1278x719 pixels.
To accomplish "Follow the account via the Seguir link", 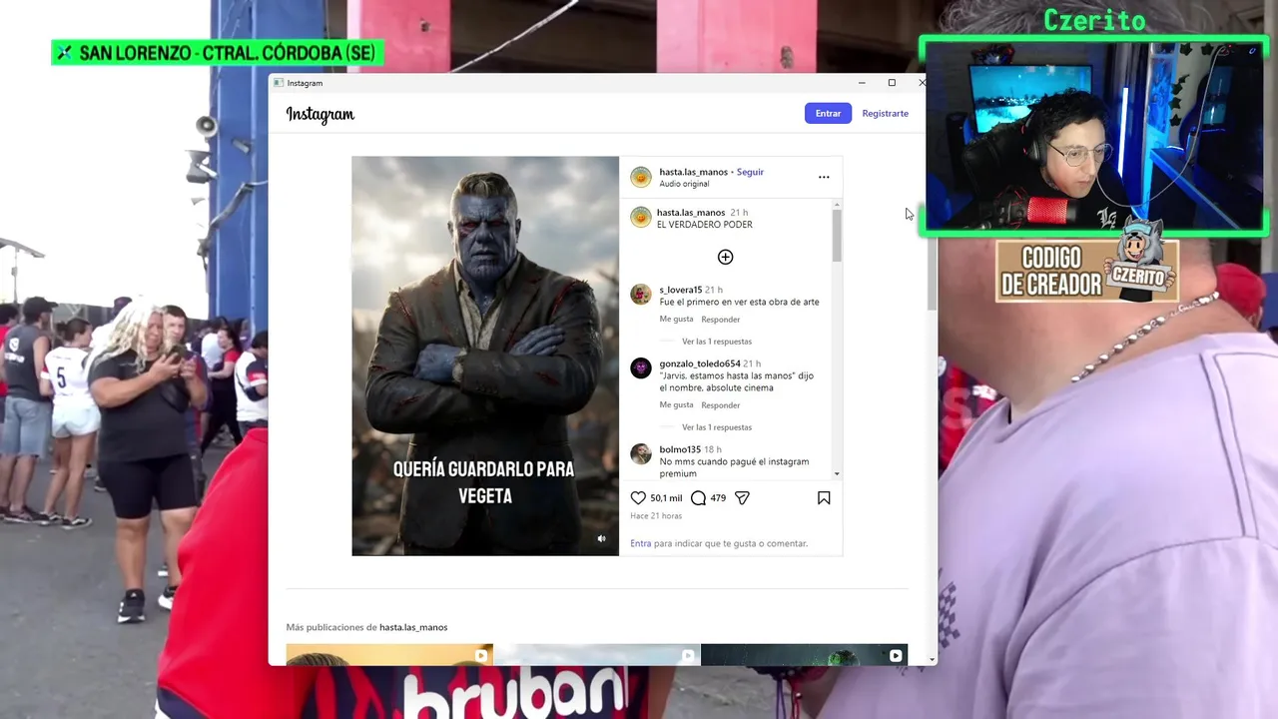I will pos(750,172).
